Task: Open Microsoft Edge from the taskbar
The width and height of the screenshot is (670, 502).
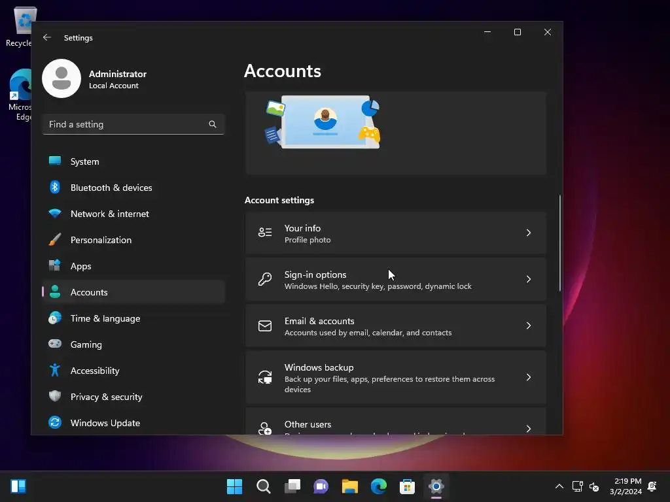Action: coord(379,486)
